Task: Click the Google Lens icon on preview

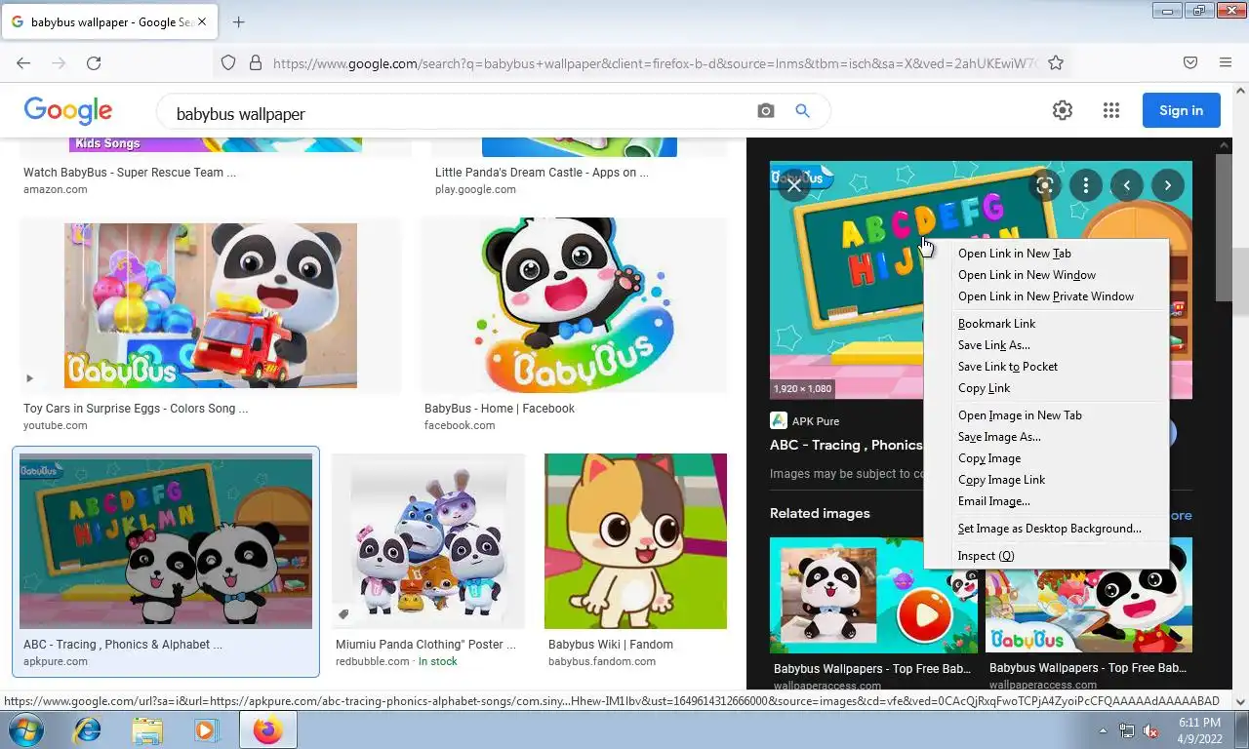Action: [x=1045, y=184]
